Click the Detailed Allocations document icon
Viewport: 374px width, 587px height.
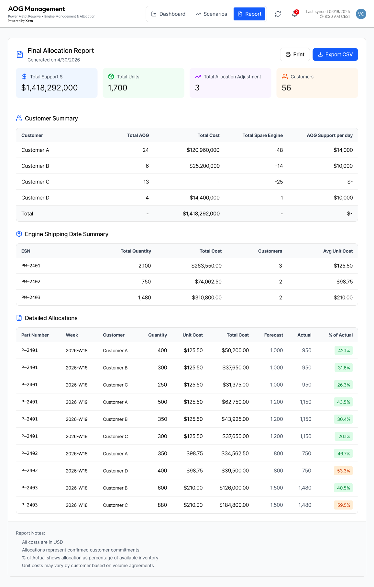[19, 318]
